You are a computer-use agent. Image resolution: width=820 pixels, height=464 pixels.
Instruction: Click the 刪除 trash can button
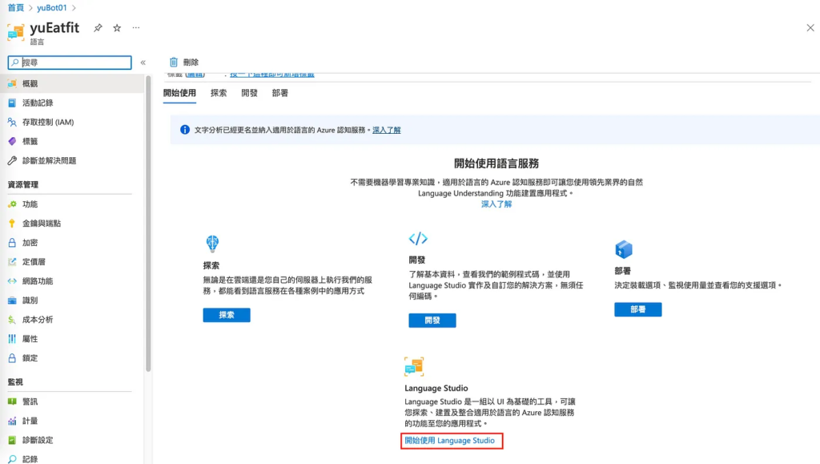183,63
